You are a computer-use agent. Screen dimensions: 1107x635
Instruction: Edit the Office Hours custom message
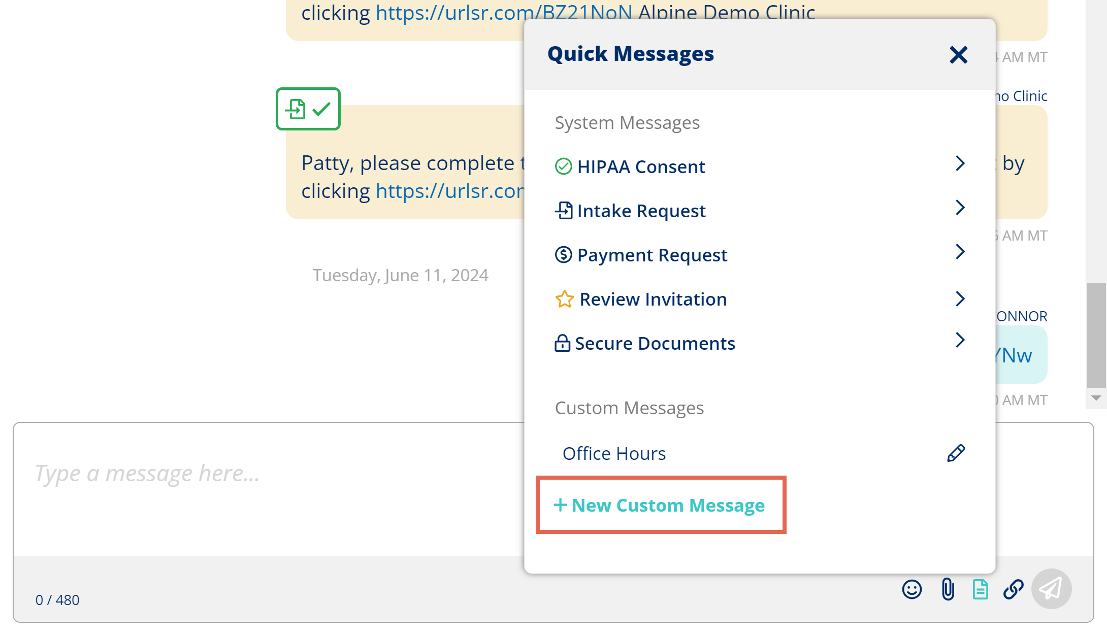[956, 453]
